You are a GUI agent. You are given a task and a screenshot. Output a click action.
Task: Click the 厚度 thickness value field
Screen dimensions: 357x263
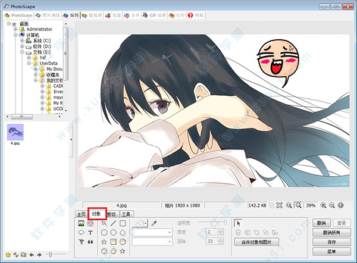click(x=212, y=232)
